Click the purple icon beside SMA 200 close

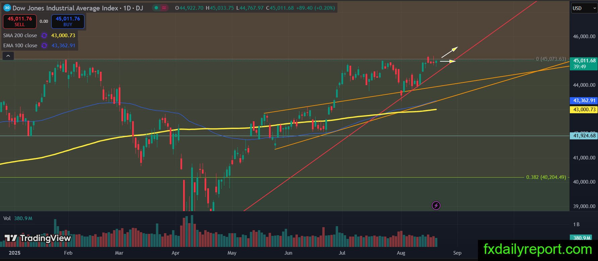click(x=44, y=36)
